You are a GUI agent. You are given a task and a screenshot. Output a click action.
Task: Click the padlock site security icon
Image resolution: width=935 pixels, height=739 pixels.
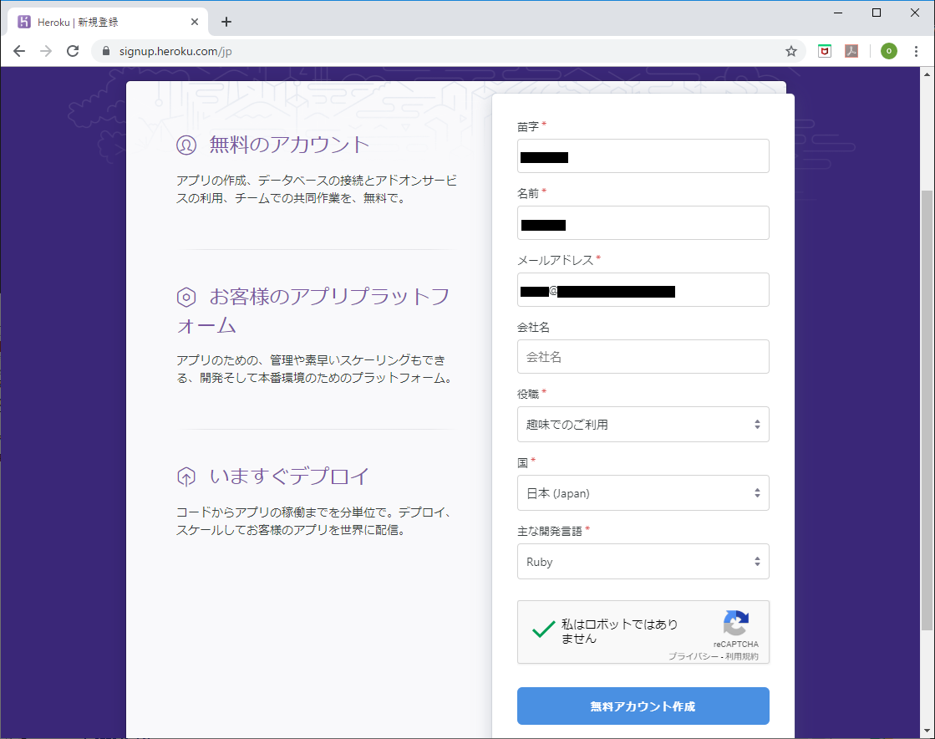click(106, 51)
